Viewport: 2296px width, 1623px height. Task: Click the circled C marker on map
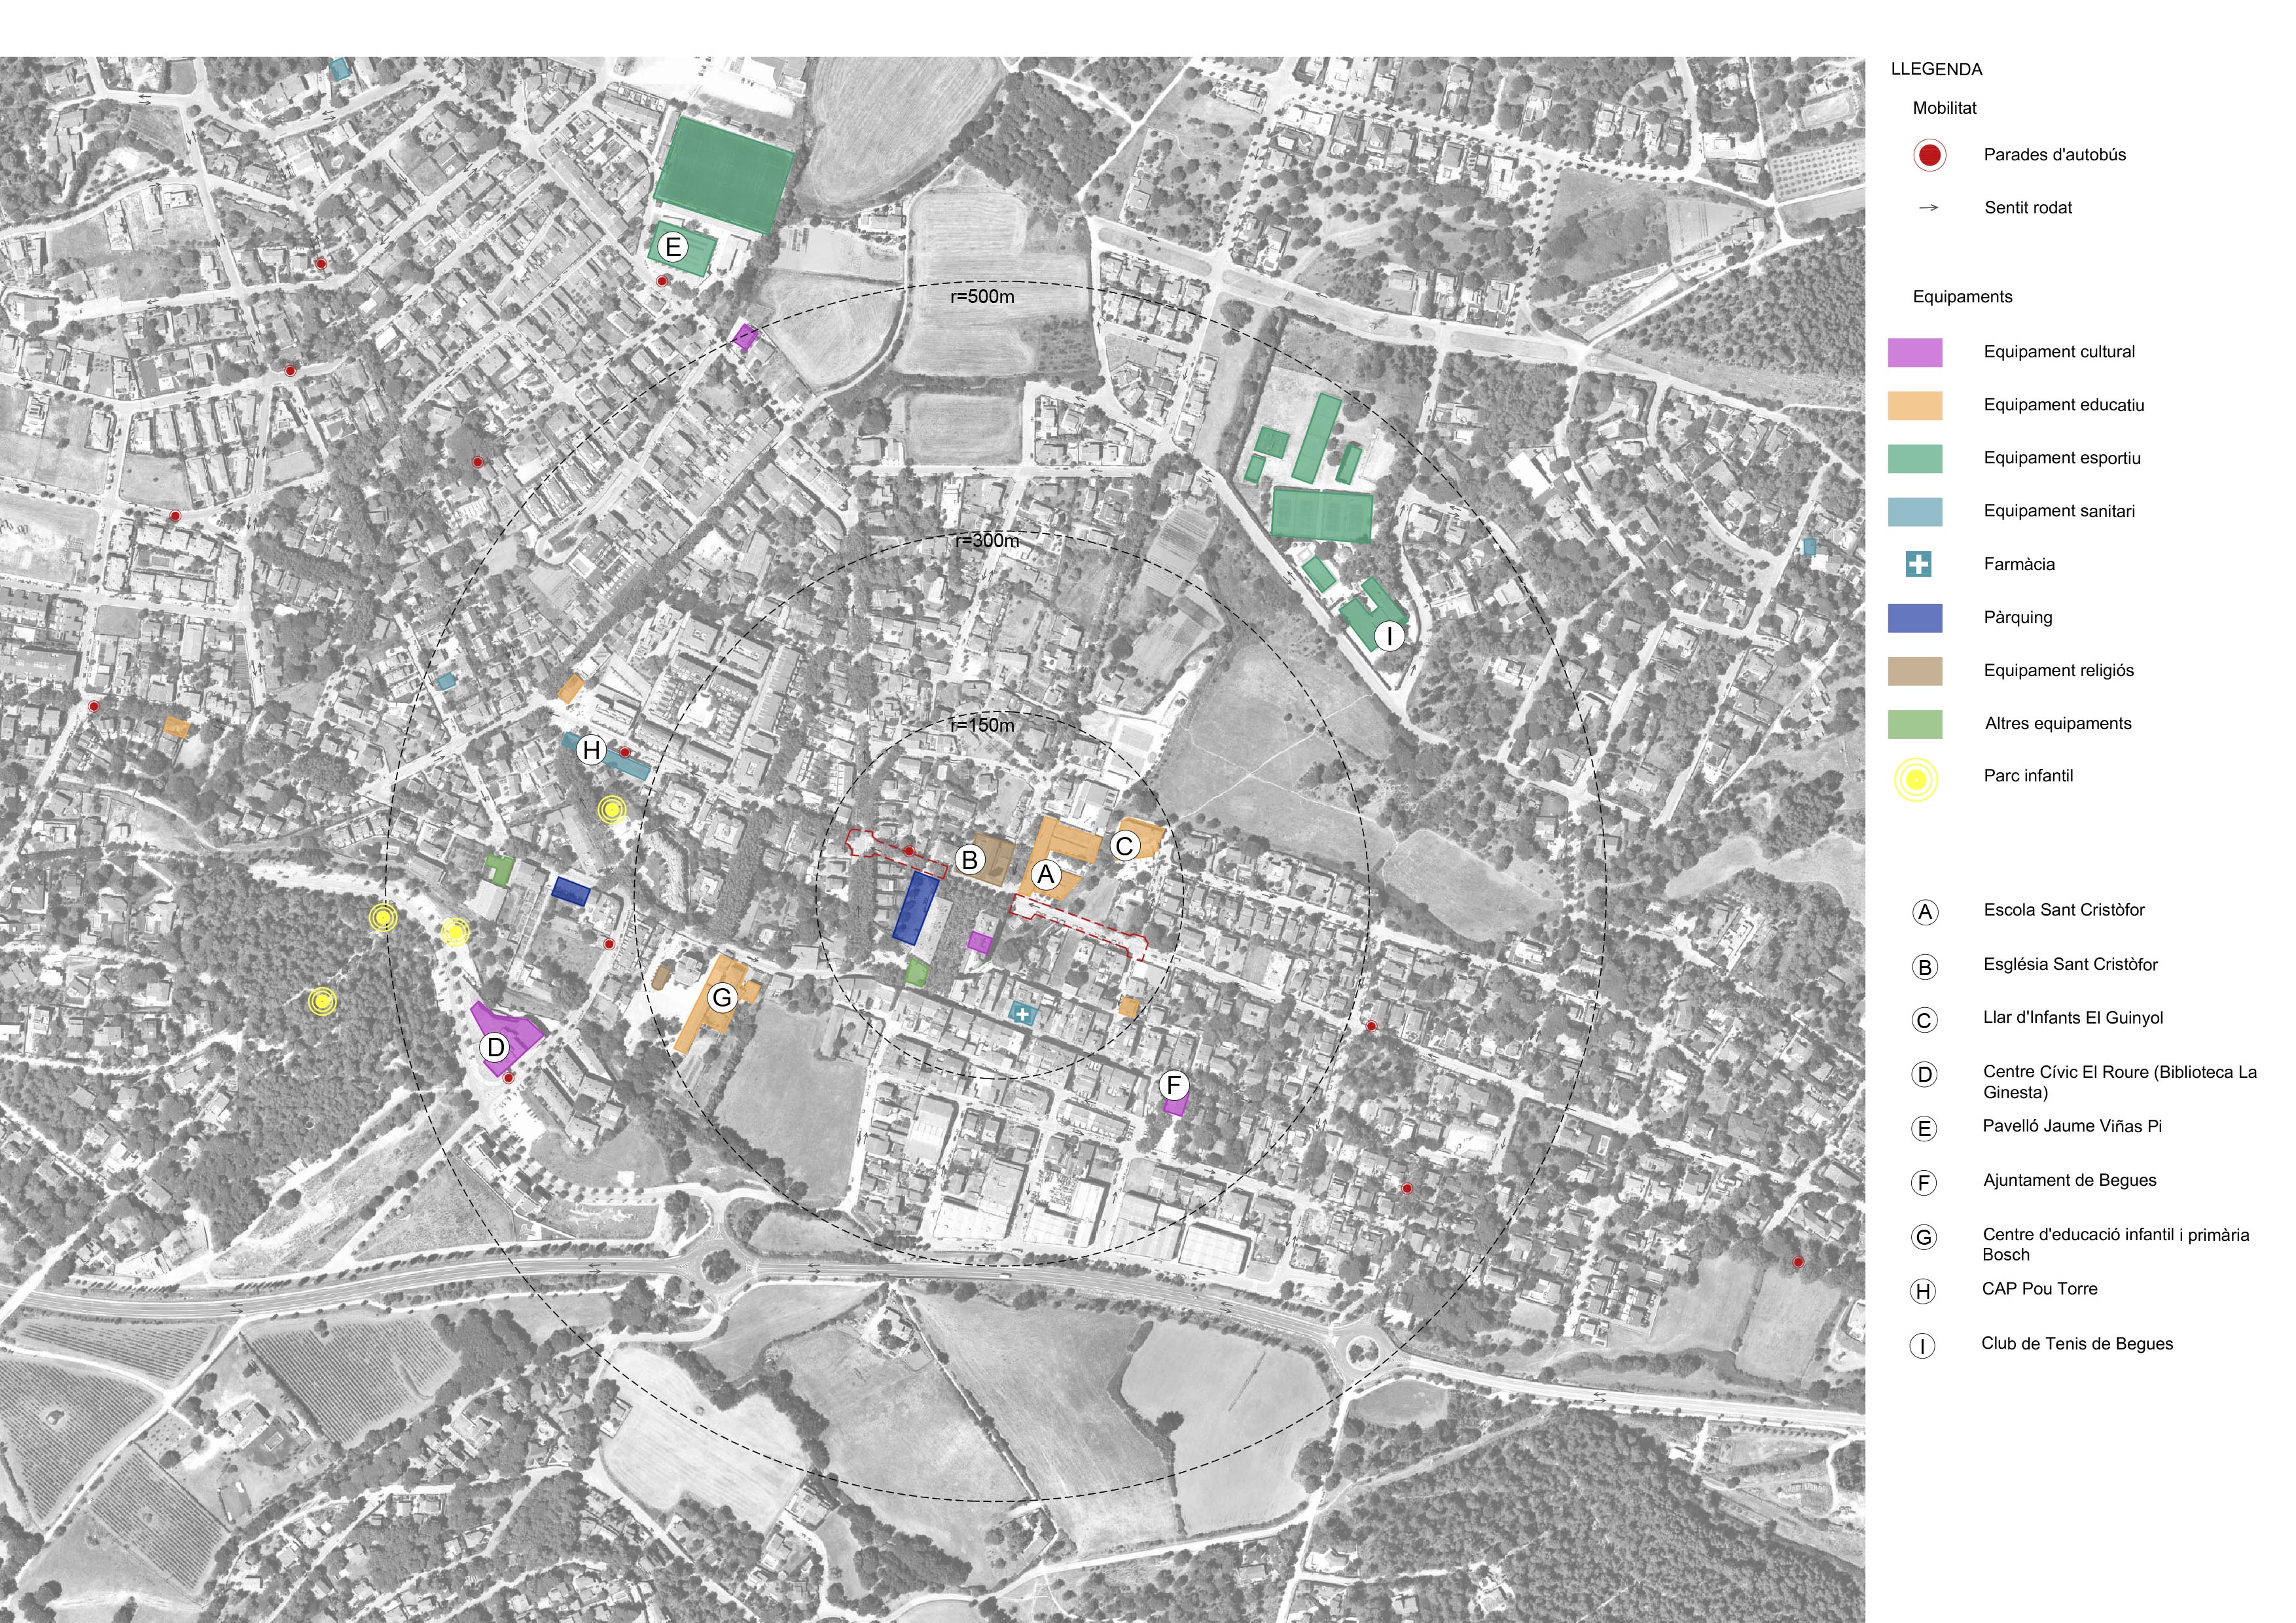click(x=1124, y=846)
